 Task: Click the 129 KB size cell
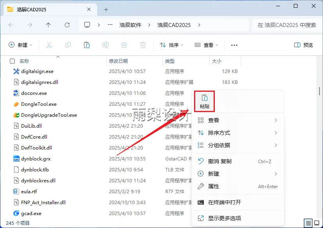(230, 71)
